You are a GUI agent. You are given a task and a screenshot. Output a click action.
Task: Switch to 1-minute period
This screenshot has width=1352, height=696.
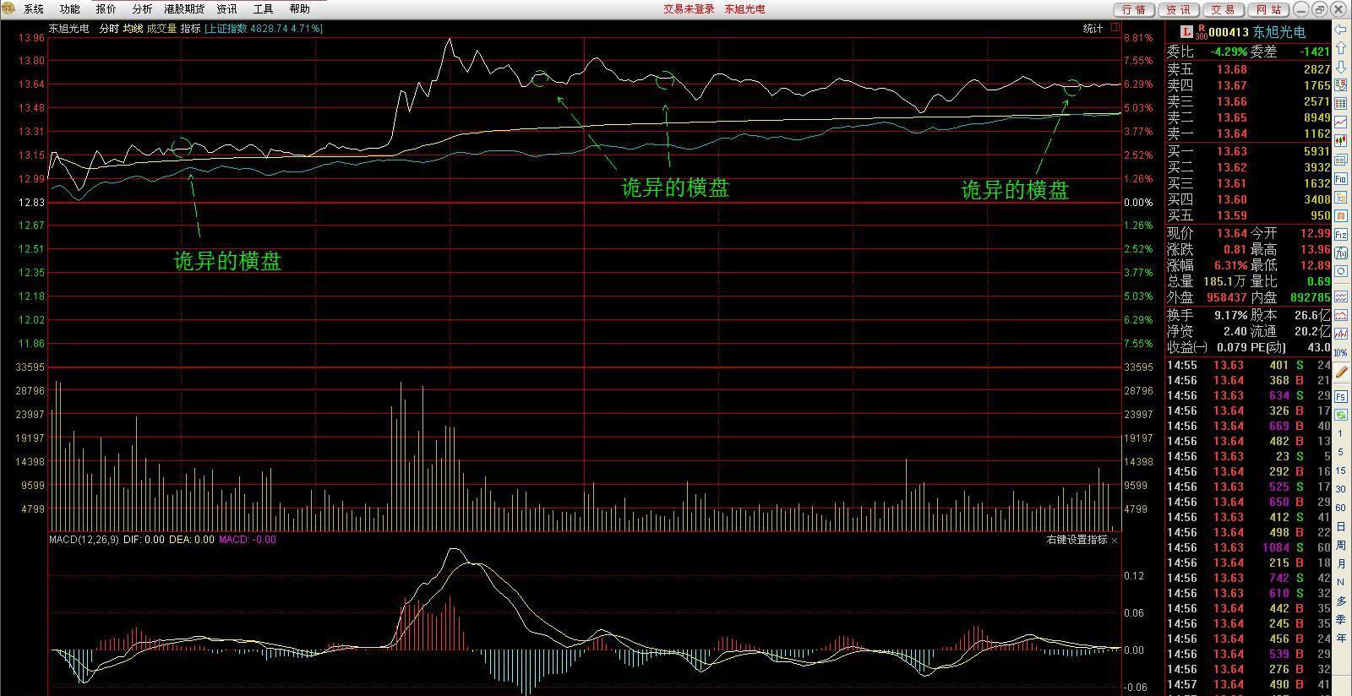click(x=1340, y=433)
